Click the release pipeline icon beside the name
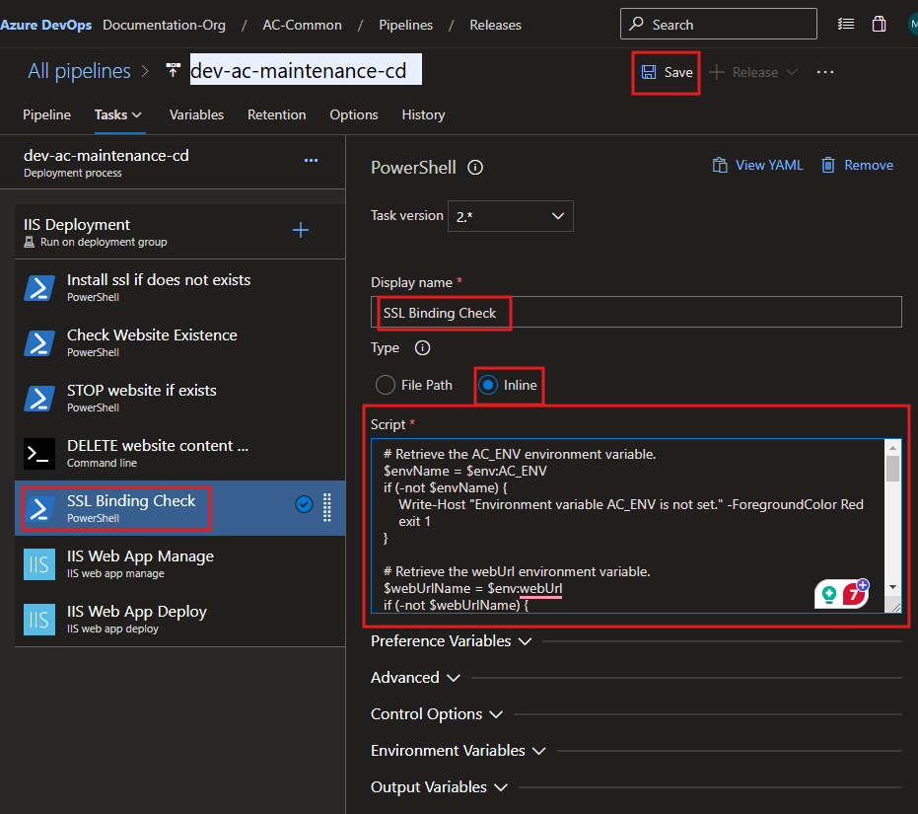The width and height of the screenshot is (918, 814). (173, 70)
